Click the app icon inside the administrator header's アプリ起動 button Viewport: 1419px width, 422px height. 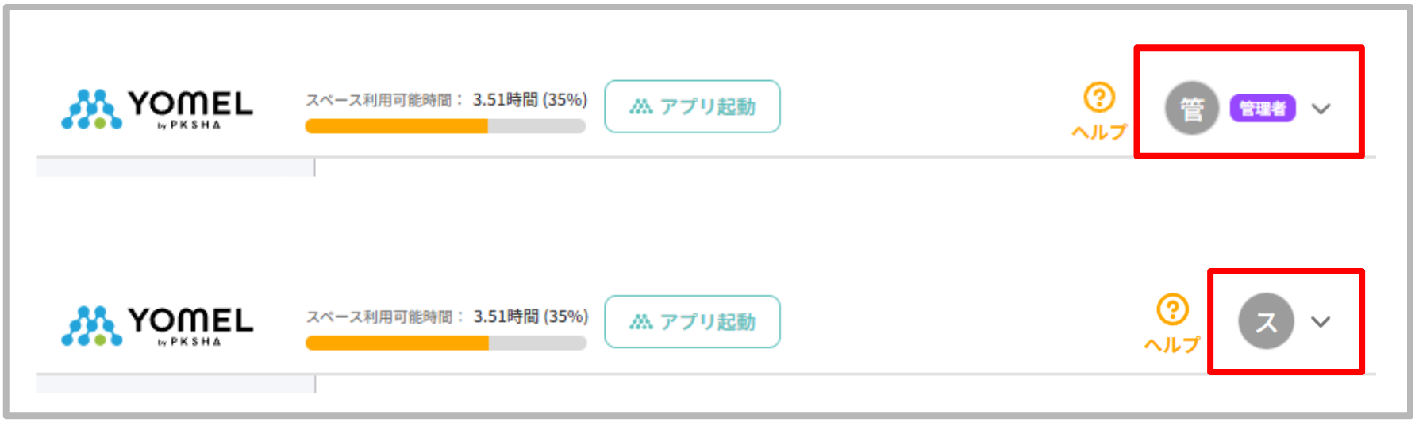[640, 107]
